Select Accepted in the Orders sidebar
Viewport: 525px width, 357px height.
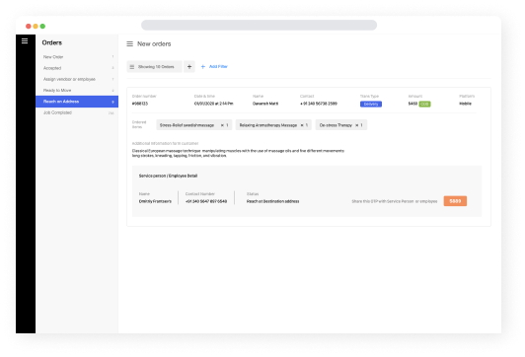[77, 68]
